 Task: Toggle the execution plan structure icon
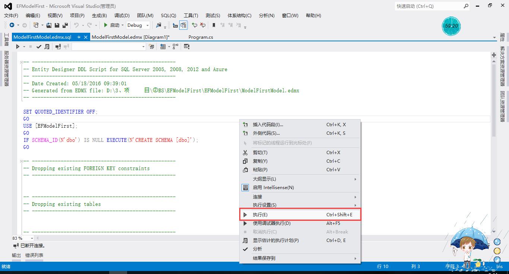click(x=175, y=47)
